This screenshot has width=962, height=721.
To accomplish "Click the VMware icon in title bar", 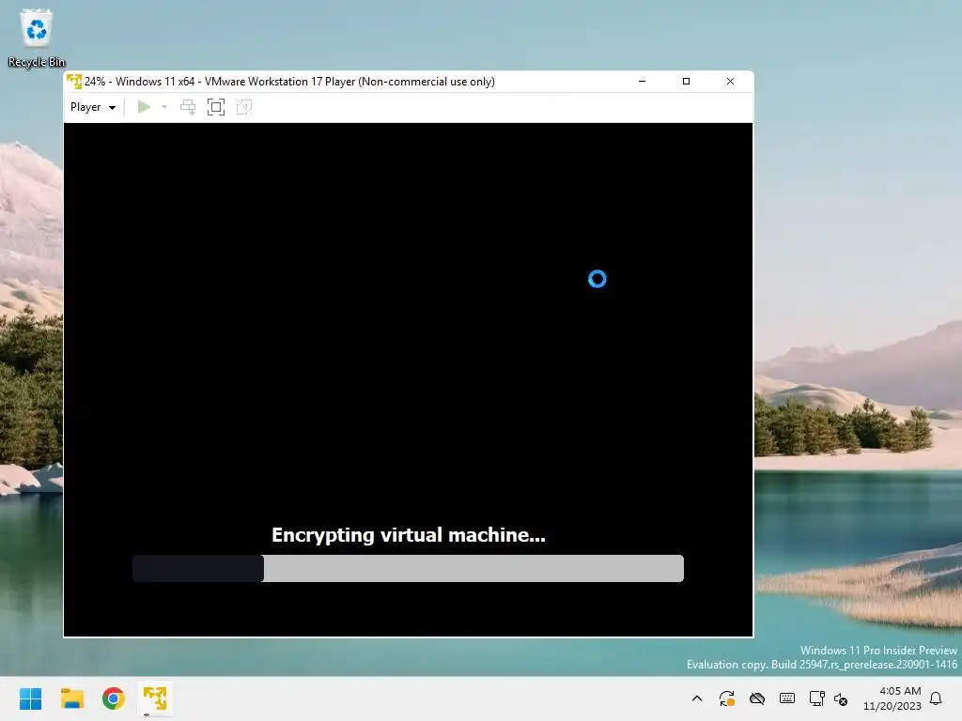I will [x=74, y=82].
